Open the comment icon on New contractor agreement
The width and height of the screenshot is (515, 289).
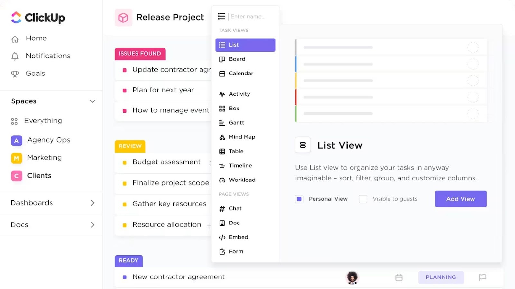coord(482,277)
